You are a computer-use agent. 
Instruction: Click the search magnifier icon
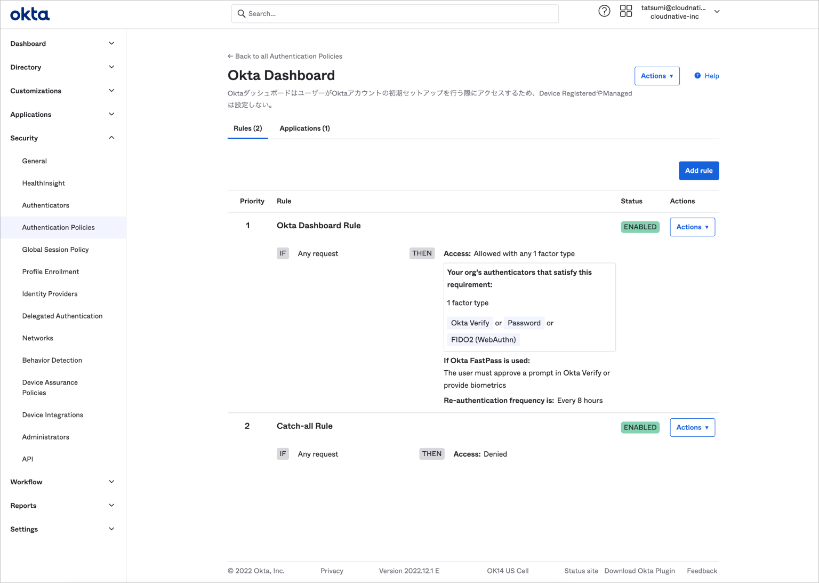click(x=241, y=13)
